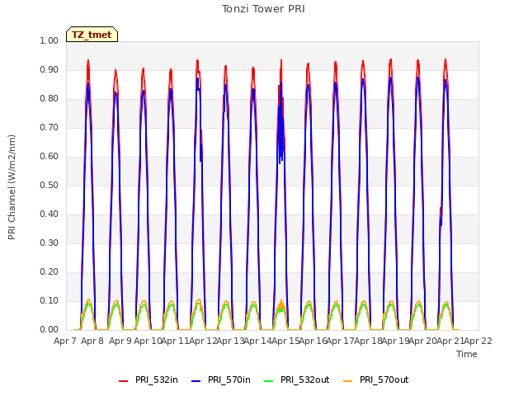Select the PRI_570out legend label

pos(384,379)
